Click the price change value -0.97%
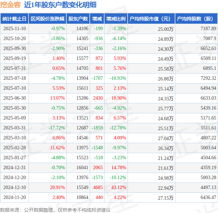 click(58, 28)
